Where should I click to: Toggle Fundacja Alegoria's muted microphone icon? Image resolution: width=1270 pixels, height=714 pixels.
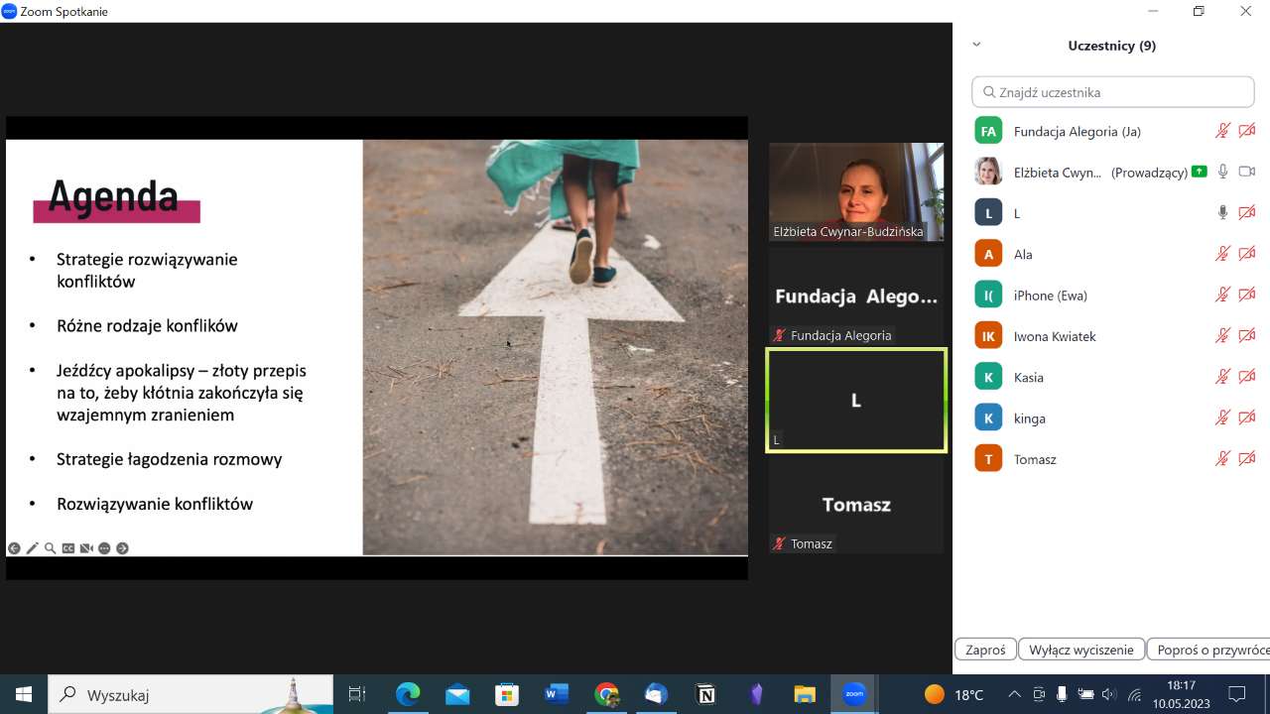click(1222, 131)
